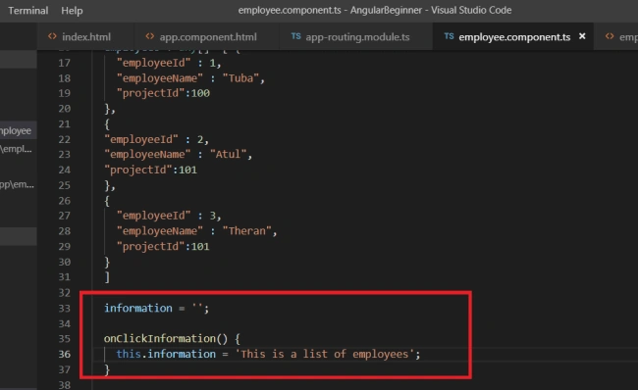Click the "Tuba" string value
This screenshot has height=390, width=638.
click(240, 78)
